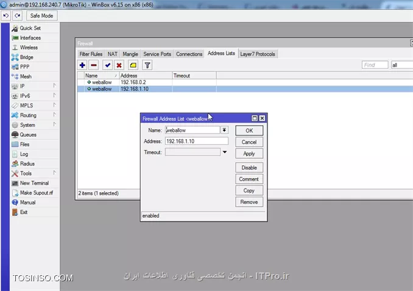Switch to Connections tab
The height and width of the screenshot is (291, 413).
point(189,54)
